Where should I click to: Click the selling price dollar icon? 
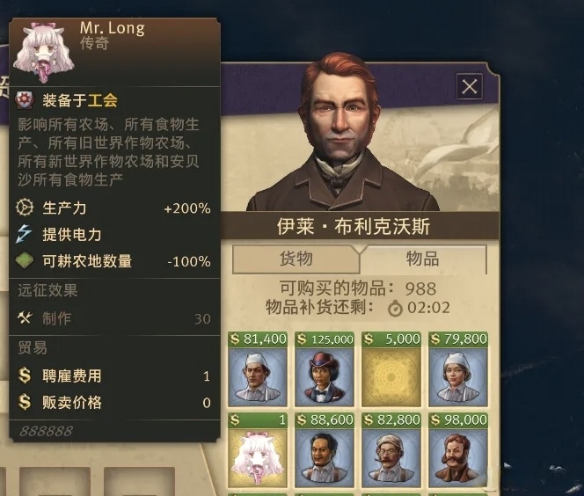coord(25,402)
